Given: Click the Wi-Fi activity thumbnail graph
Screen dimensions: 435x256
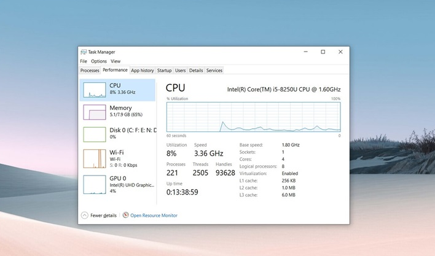Looking at the screenshot, I should [95, 158].
